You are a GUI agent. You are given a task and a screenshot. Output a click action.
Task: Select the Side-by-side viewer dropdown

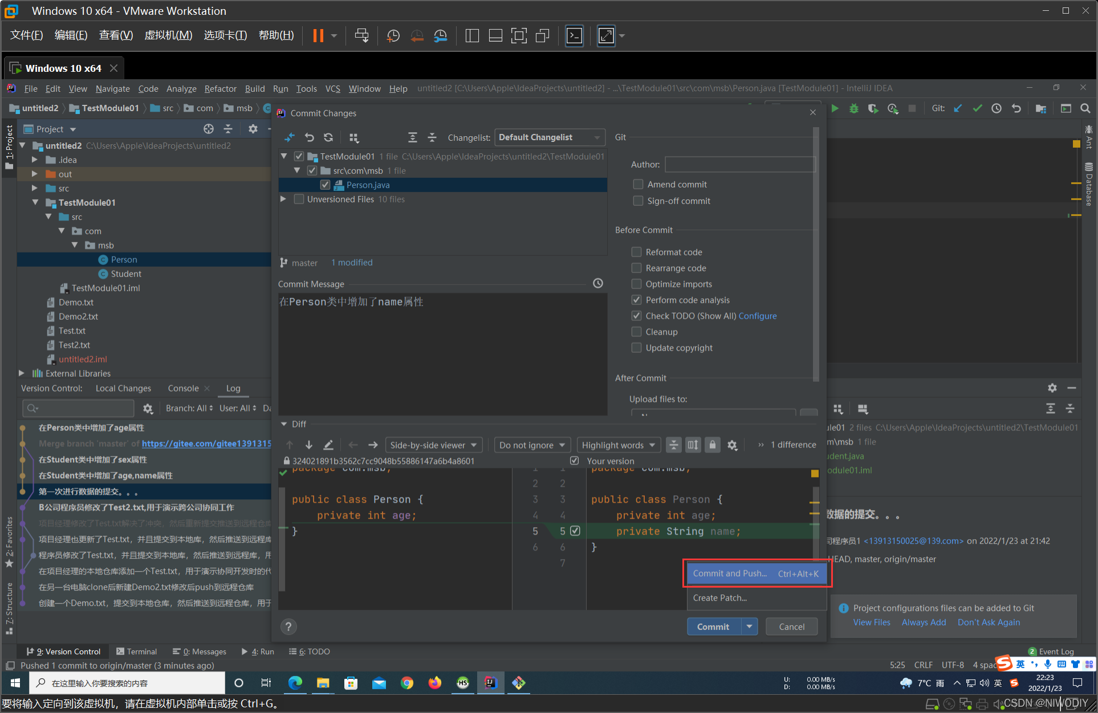pos(433,444)
